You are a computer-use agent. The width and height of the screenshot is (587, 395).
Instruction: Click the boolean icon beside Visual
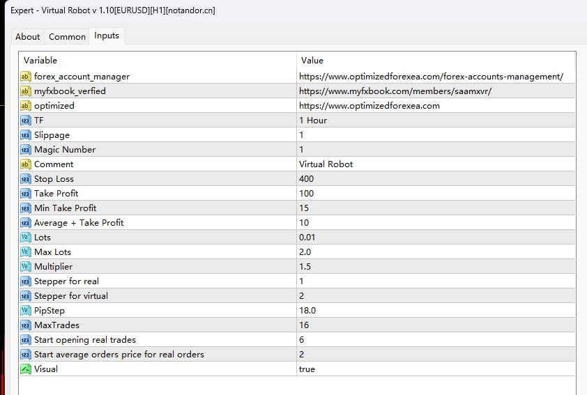tap(25, 369)
